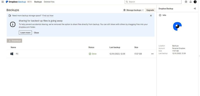Switch to the Deleted files tab
The image size is (200, 96).
coord(49,2)
